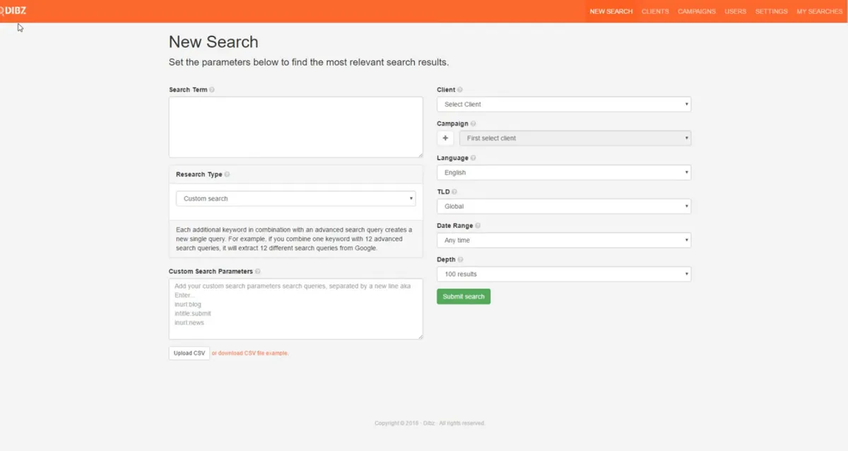Go to the Campaigns page

(x=696, y=11)
